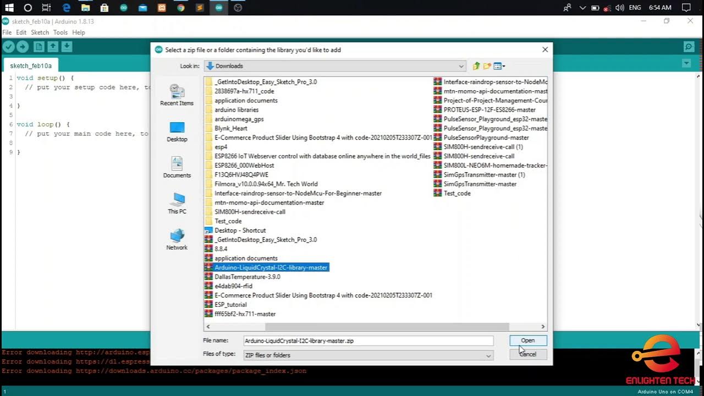Click the Up One Level folder icon
This screenshot has width=704, height=396.
476,66
